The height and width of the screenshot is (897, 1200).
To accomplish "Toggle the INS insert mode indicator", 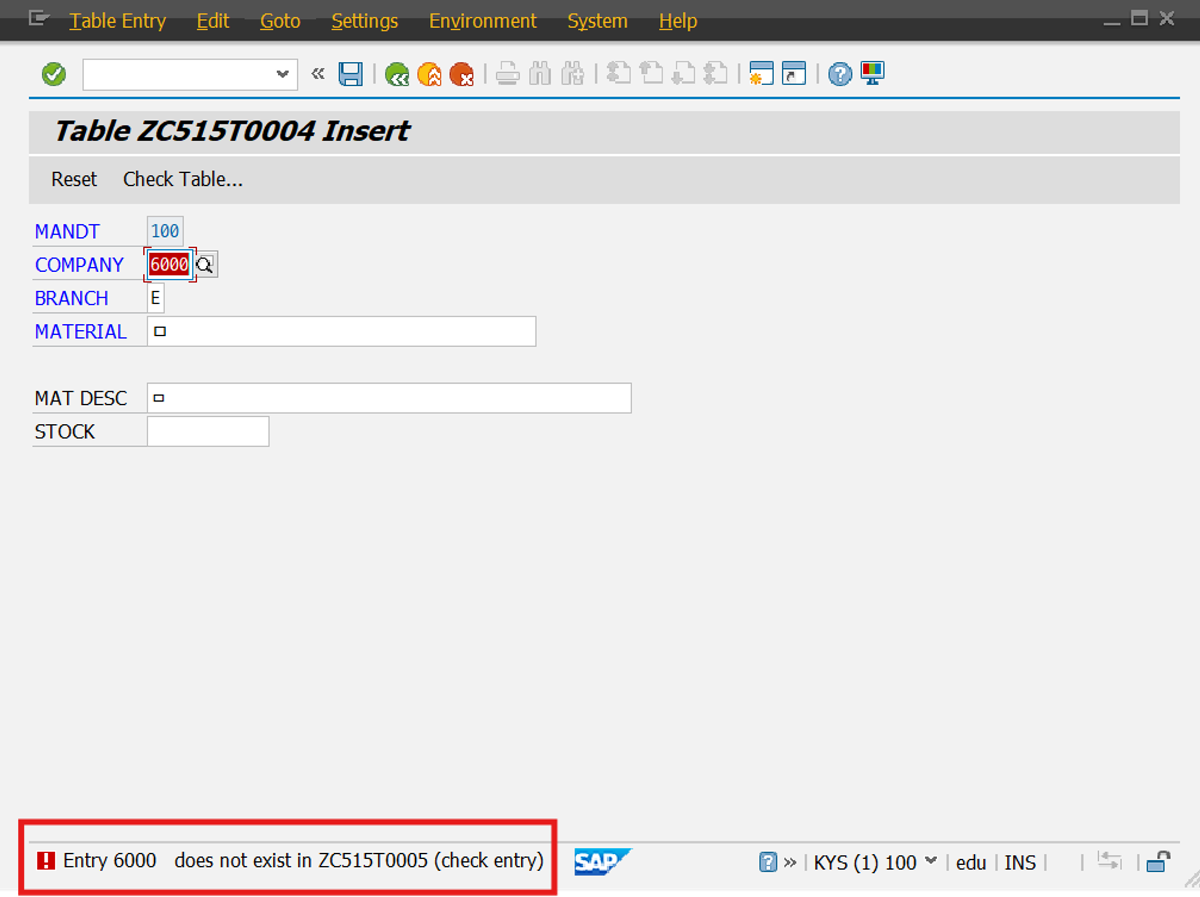I will [x=1020, y=862].
